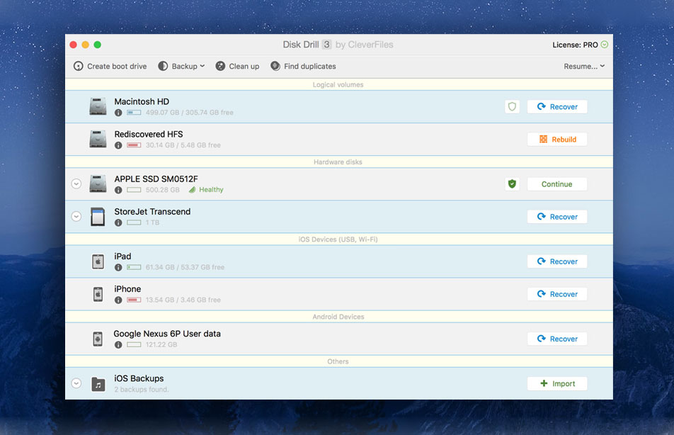Viewport: 674px width, 435px height.
Task: Toggle the protection shield for Macintosh HD
Action: (511, 106)
